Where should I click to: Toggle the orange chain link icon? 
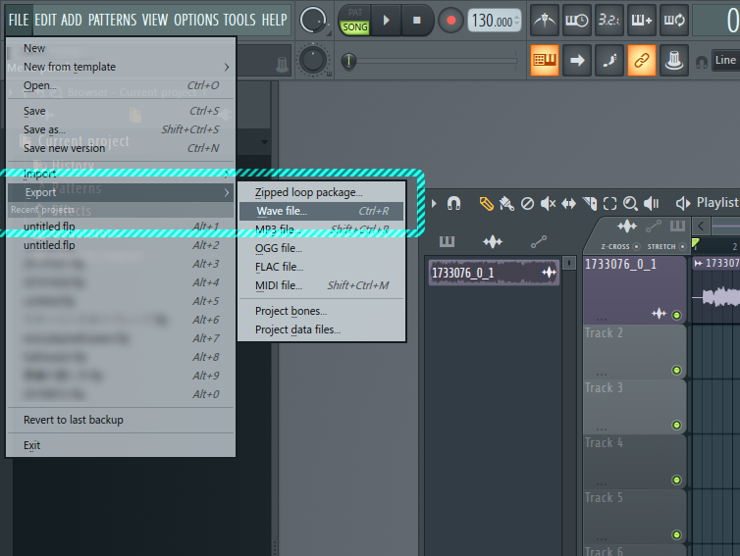(641, 60)
